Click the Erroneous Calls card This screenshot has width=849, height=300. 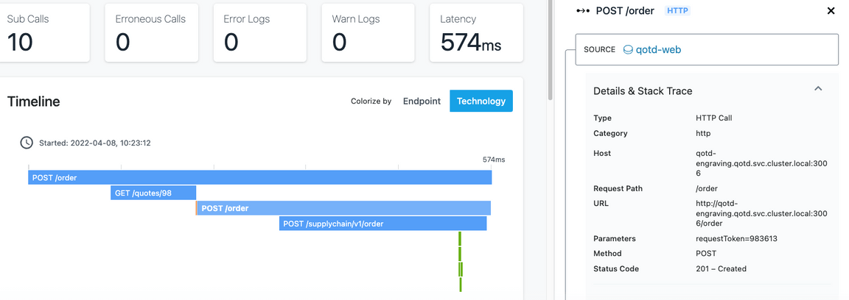pos(152,32)
